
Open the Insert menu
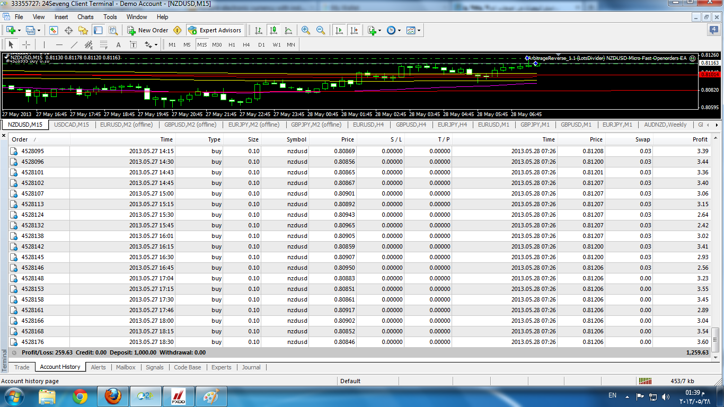(61, 17)
